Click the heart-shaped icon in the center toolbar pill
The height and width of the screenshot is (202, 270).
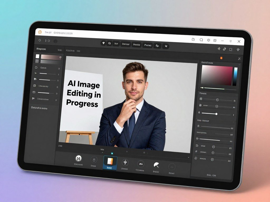[103, 43]
